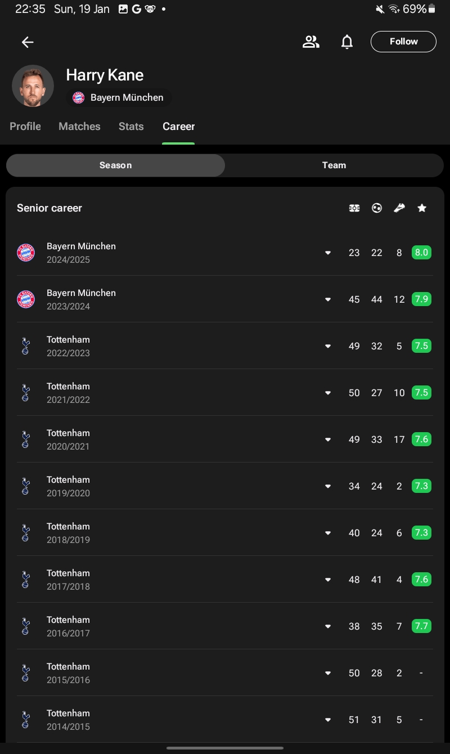Screen dimensions: 450x754
Task: Tap the appearances column icon
Action: (354, 208)
